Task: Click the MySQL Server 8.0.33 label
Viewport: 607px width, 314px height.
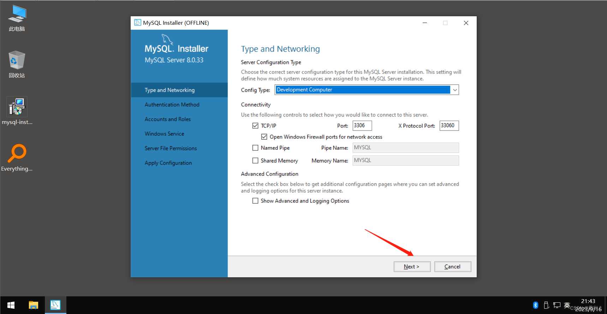Action: pyautogui.click(x=174, y=60)
